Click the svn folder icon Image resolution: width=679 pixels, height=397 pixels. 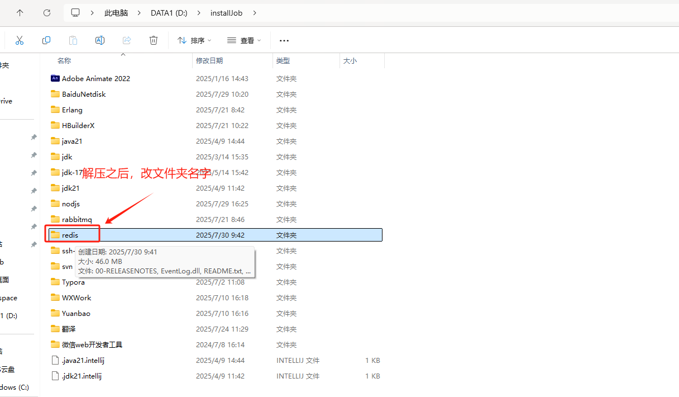55,266
